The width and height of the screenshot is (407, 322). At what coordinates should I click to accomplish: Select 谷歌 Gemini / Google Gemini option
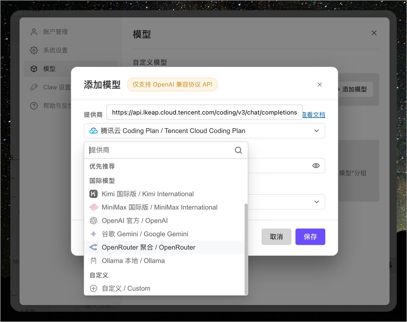tap(164, 234)
